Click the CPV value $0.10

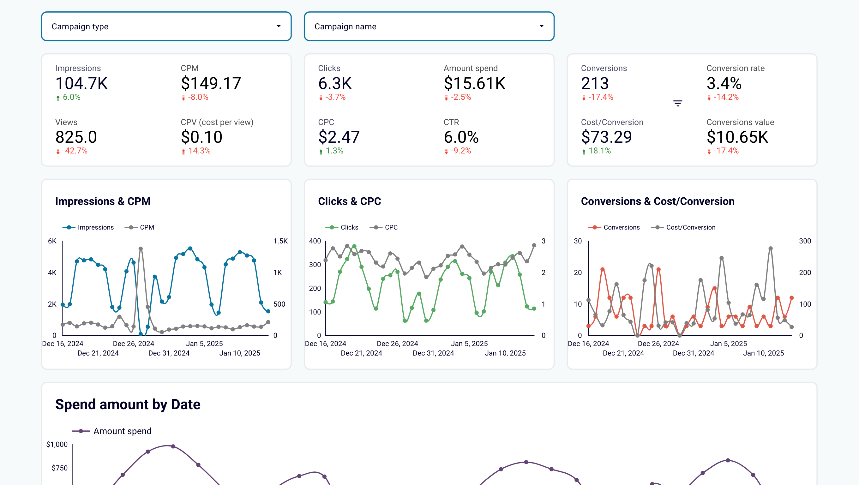(201, 137)
